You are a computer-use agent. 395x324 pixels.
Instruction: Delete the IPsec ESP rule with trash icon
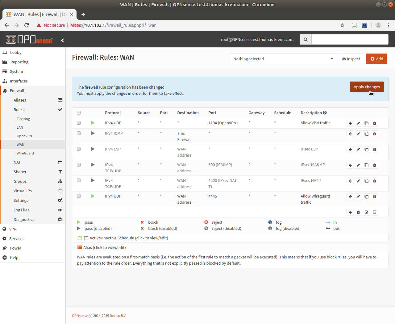374,150
